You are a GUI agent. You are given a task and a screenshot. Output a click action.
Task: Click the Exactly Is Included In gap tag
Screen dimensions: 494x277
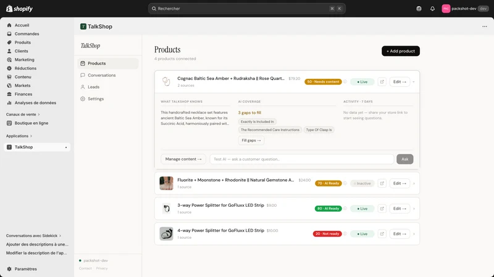pos(257,121)
